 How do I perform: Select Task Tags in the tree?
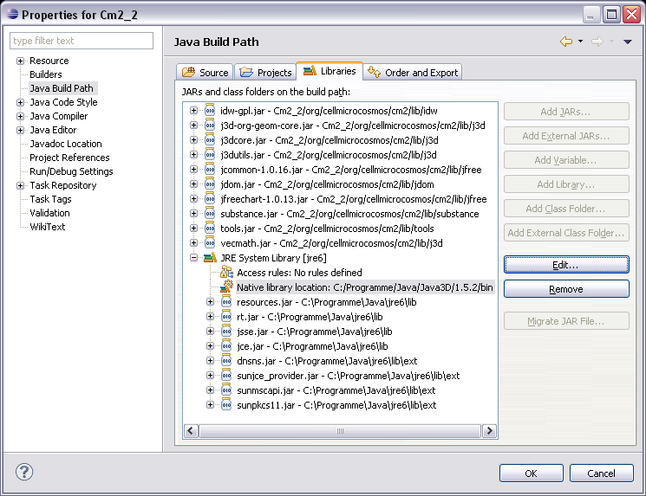(50, 199)
